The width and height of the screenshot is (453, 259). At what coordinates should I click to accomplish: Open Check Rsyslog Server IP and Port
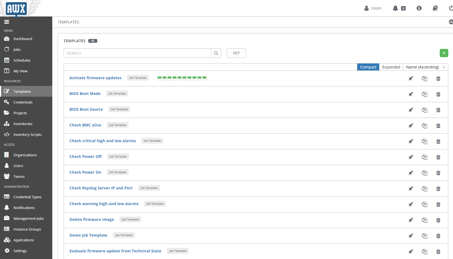point(101,188)
